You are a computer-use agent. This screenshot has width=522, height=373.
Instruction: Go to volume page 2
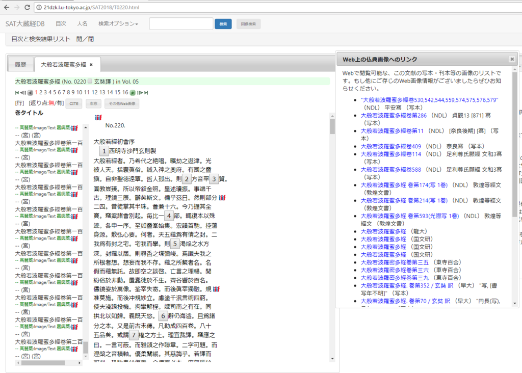click(x=41, y=92)
